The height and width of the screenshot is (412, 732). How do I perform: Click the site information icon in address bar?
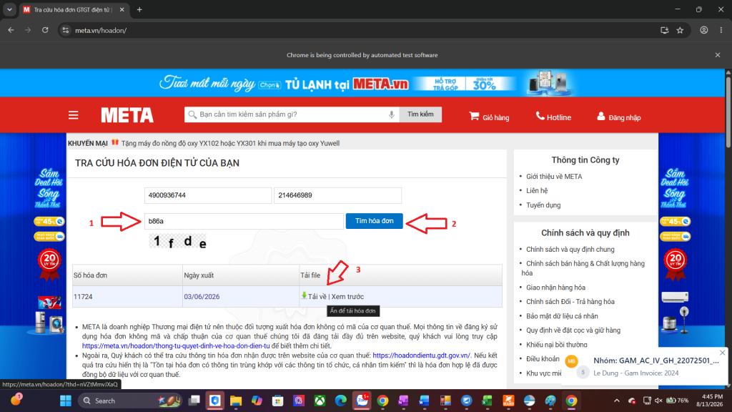pos(66,30)
